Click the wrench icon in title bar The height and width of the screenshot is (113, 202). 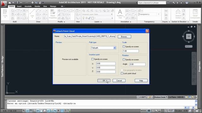pos(174,3)
